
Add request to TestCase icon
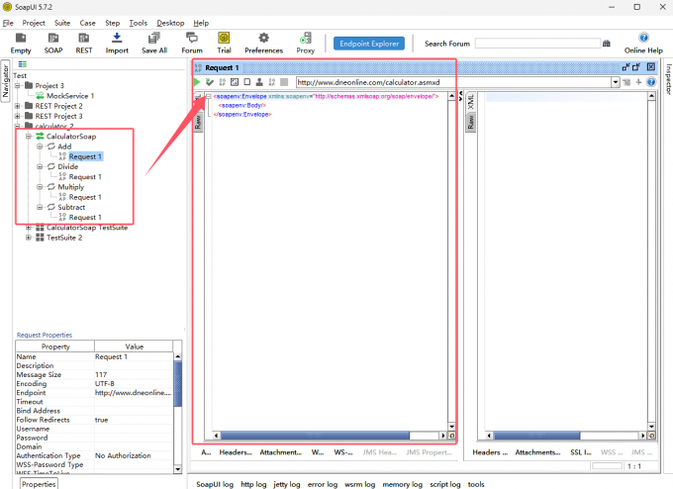(x=210, y=82)
